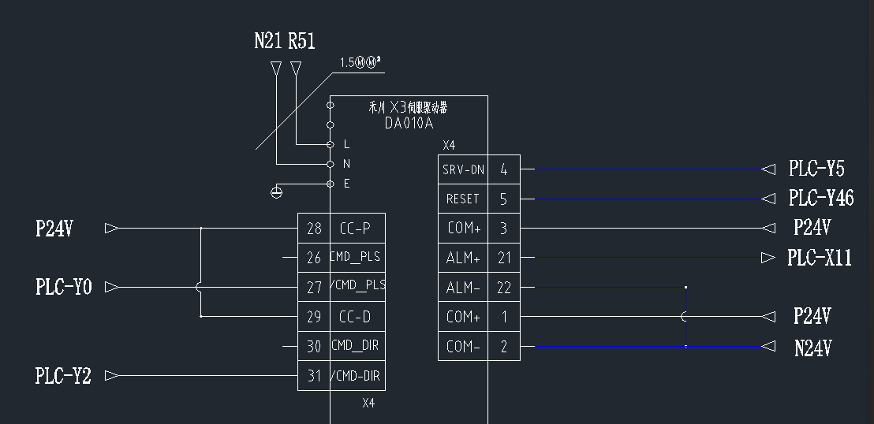Click the /CMD-DIR terminal at pin 31
874x424 pixels.
(x=356, y=376)
